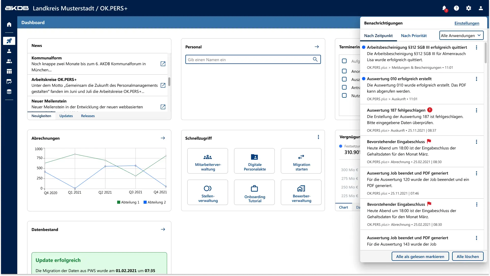Open the home icon in sidebar

[x=9, y=24]
